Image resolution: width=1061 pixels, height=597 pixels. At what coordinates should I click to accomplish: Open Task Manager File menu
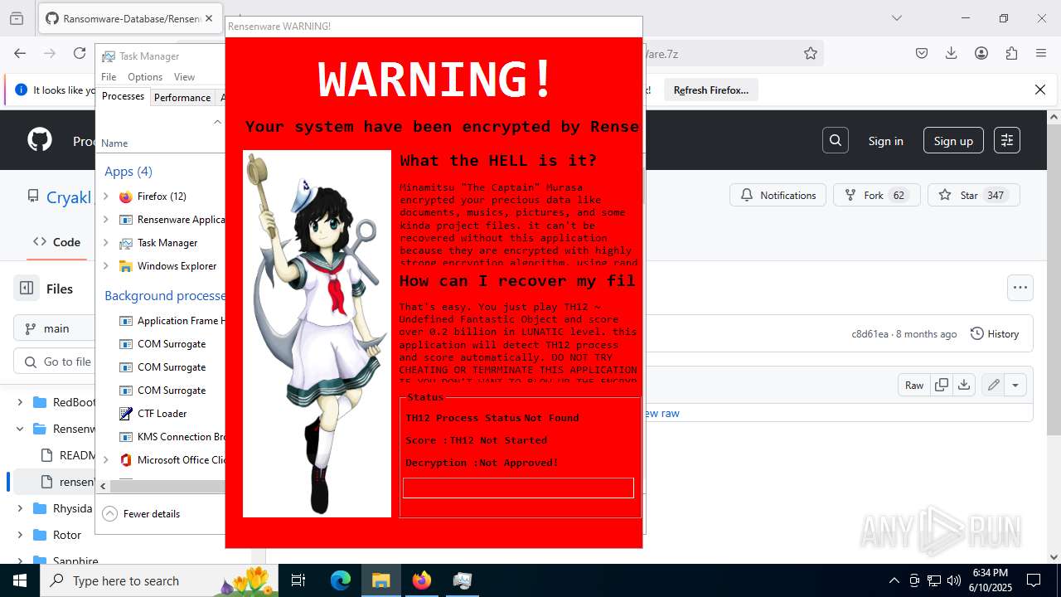point(109,76)
